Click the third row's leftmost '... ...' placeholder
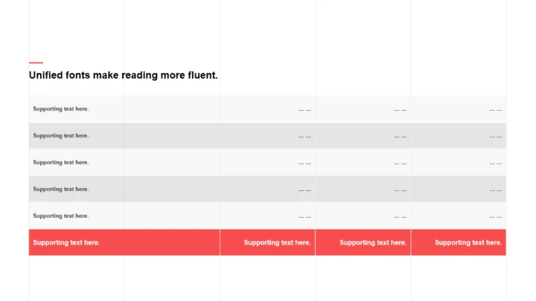536x301 pixels. point(304,164)
